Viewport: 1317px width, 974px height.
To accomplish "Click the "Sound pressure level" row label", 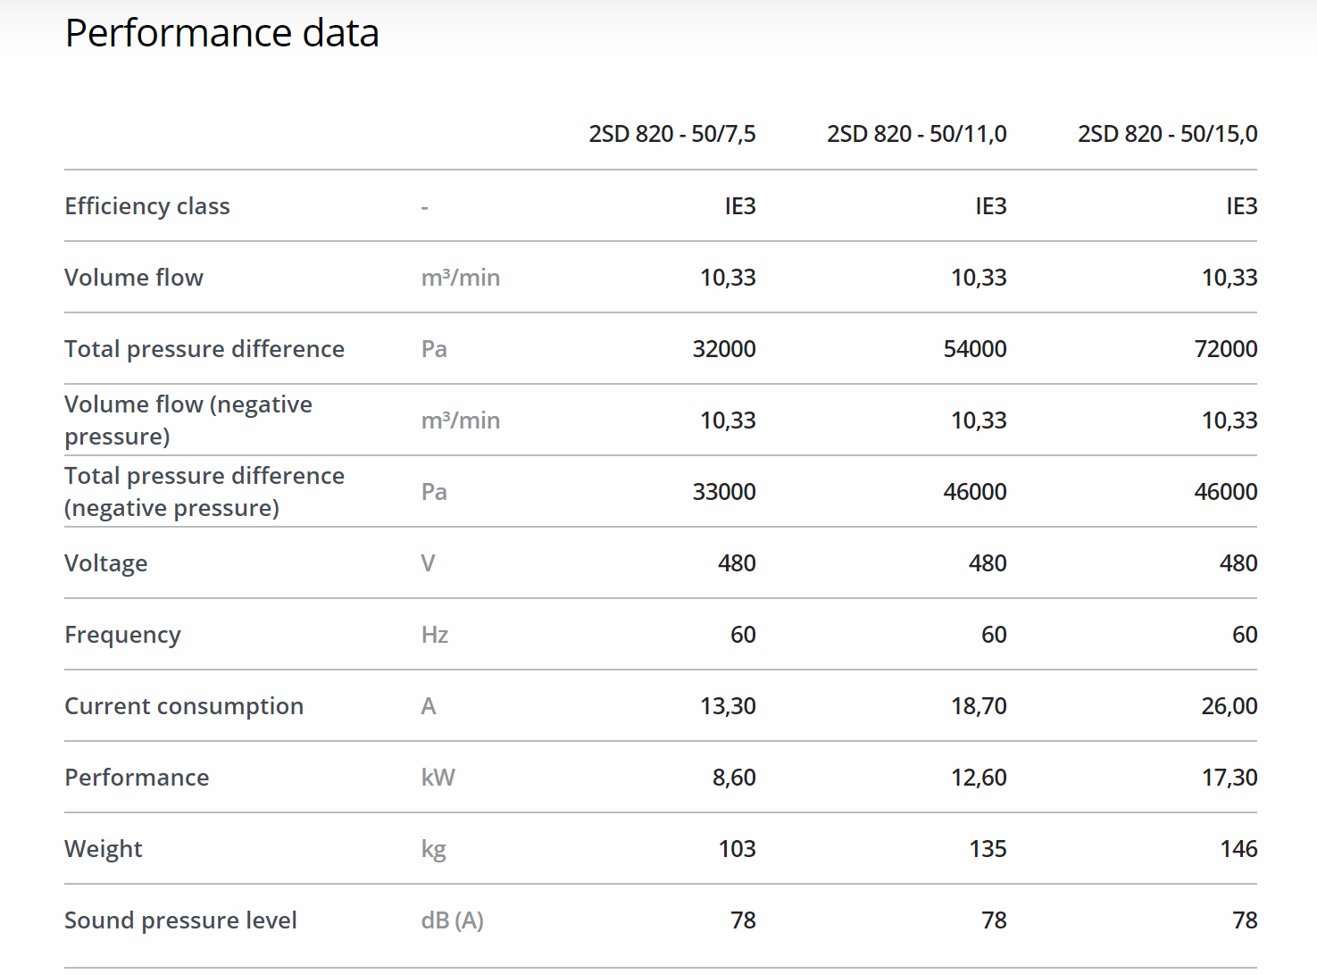I will tap(180, 920).
